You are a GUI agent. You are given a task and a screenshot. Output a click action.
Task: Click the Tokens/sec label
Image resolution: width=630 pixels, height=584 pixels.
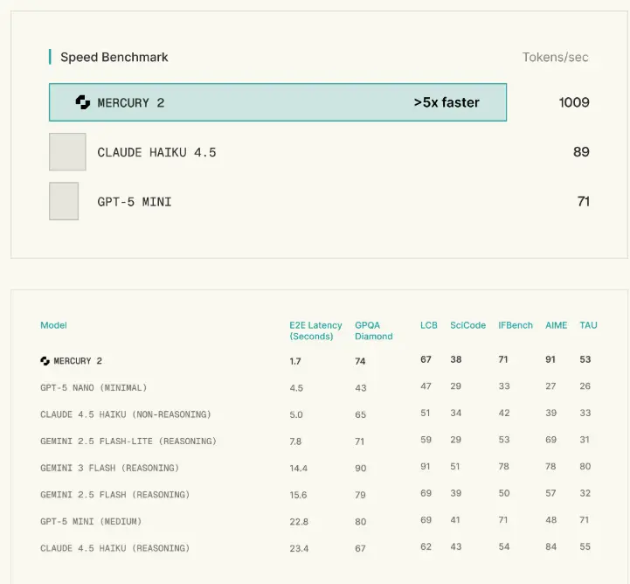[x=555, y=58]
